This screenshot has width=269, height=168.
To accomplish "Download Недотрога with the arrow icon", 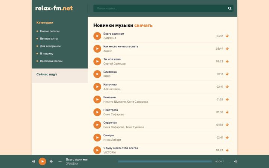I will click(227, 112).
